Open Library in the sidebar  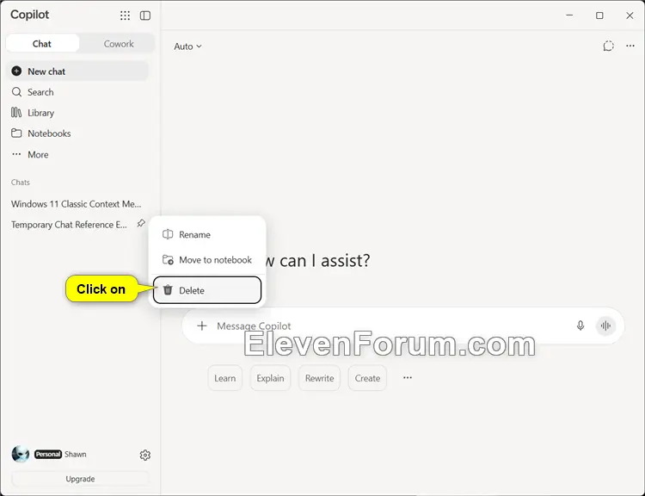coord(77,113)
